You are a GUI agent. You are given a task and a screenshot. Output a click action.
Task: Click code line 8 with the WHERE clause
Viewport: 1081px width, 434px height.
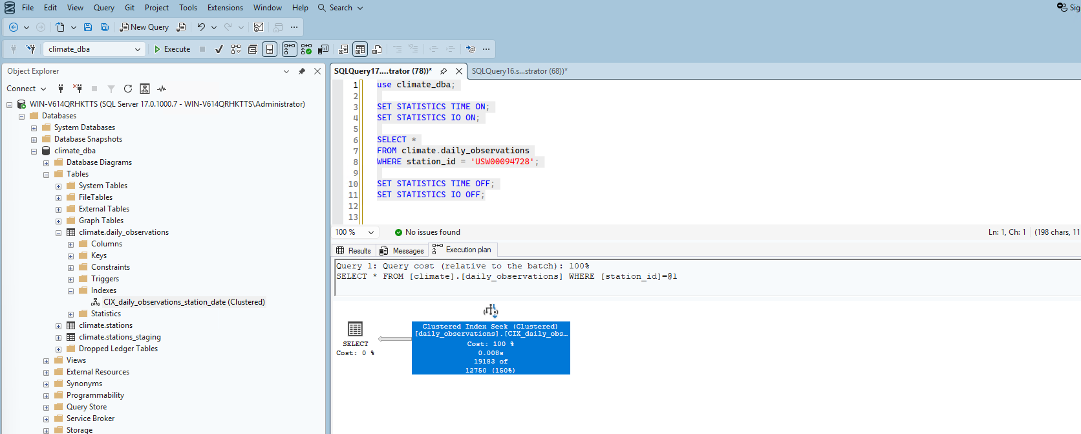point(458,162)
